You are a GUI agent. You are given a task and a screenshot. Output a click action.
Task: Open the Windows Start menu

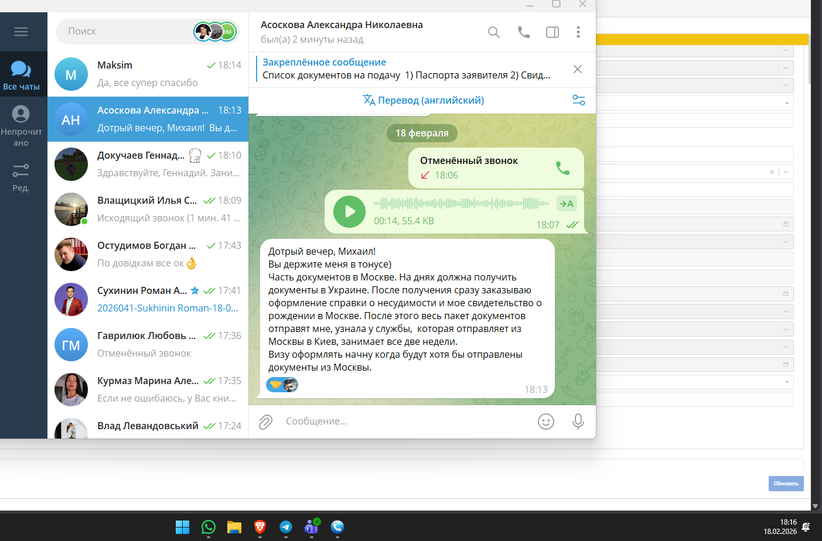[x=182, y=527]
